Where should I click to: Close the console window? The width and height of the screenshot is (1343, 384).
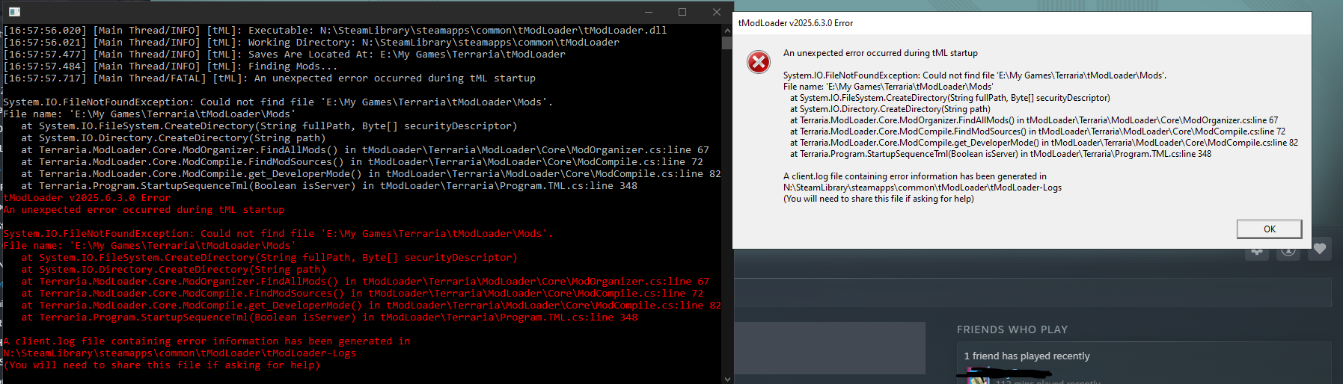(717, 12)
